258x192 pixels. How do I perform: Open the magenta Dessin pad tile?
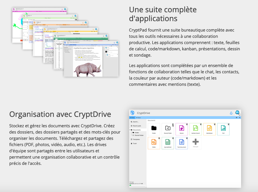(x=182, y=129)
